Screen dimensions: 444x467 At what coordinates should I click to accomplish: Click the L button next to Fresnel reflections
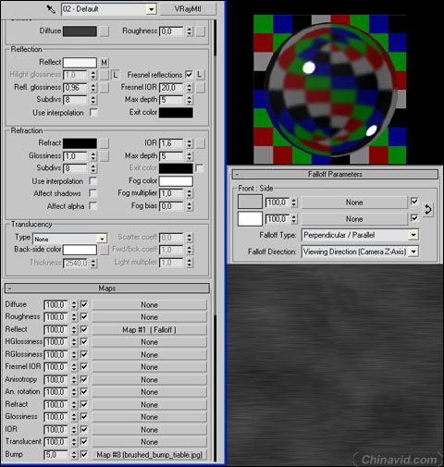pyautogui.click(x=200, y=75)
